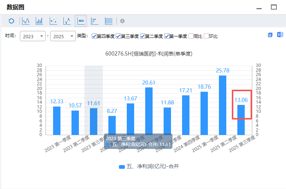Uncheck the 第一季度 checkbox

tap(167, 36)
